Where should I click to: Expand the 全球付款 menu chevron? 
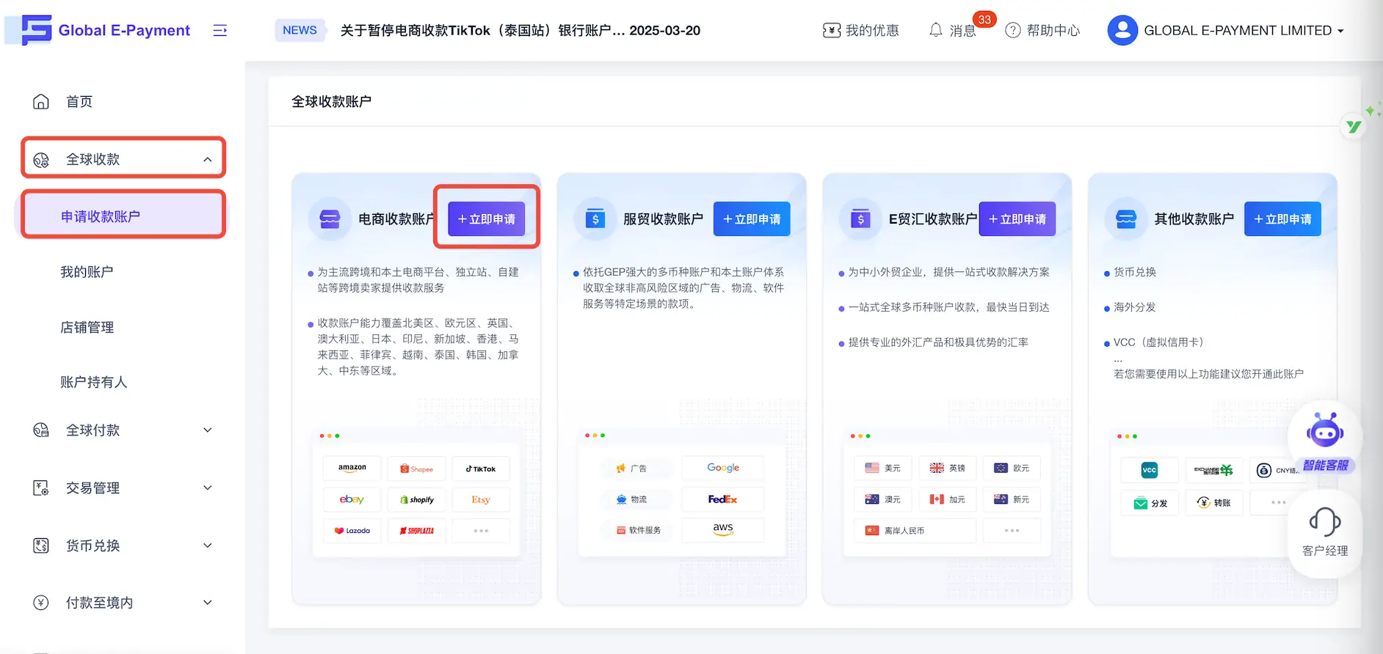208,430
